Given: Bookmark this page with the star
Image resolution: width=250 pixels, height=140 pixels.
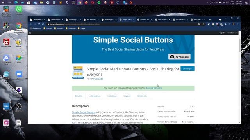Looking at the screenshot, I should 204,24.
